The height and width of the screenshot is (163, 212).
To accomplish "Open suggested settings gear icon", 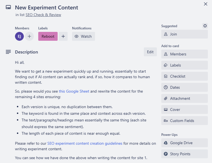I will click(x=205, y=26).
